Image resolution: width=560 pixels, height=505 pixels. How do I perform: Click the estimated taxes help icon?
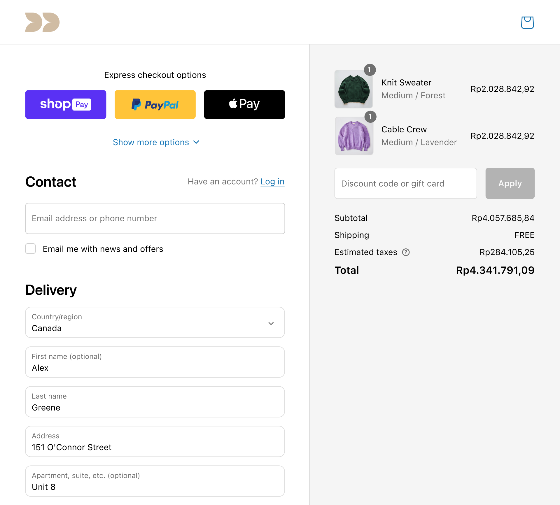point(406,252)
